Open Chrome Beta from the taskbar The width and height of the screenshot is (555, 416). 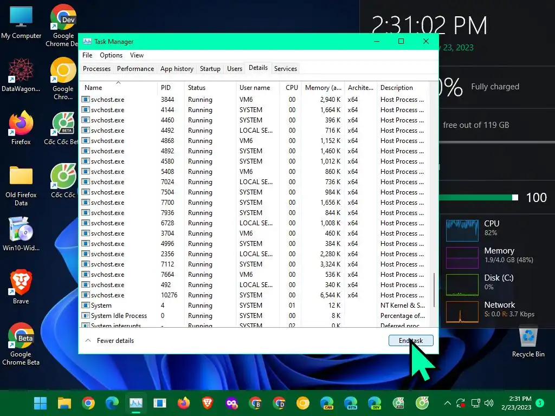pos(255,403)
